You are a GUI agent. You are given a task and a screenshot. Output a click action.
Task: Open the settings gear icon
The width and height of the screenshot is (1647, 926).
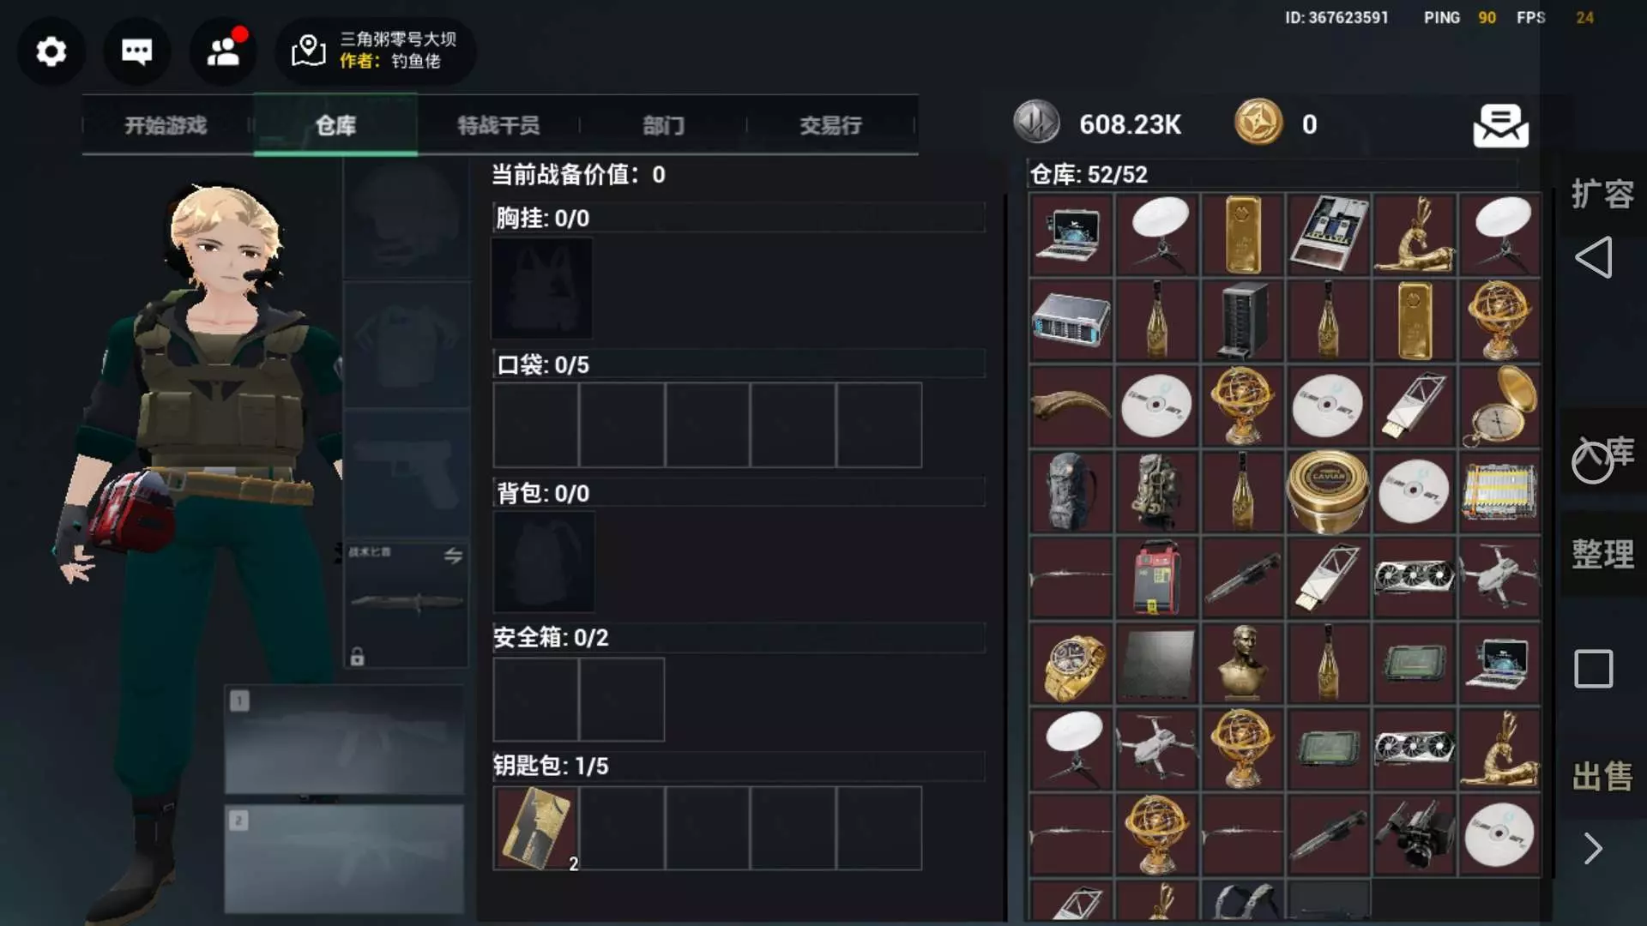coord(51,52)
